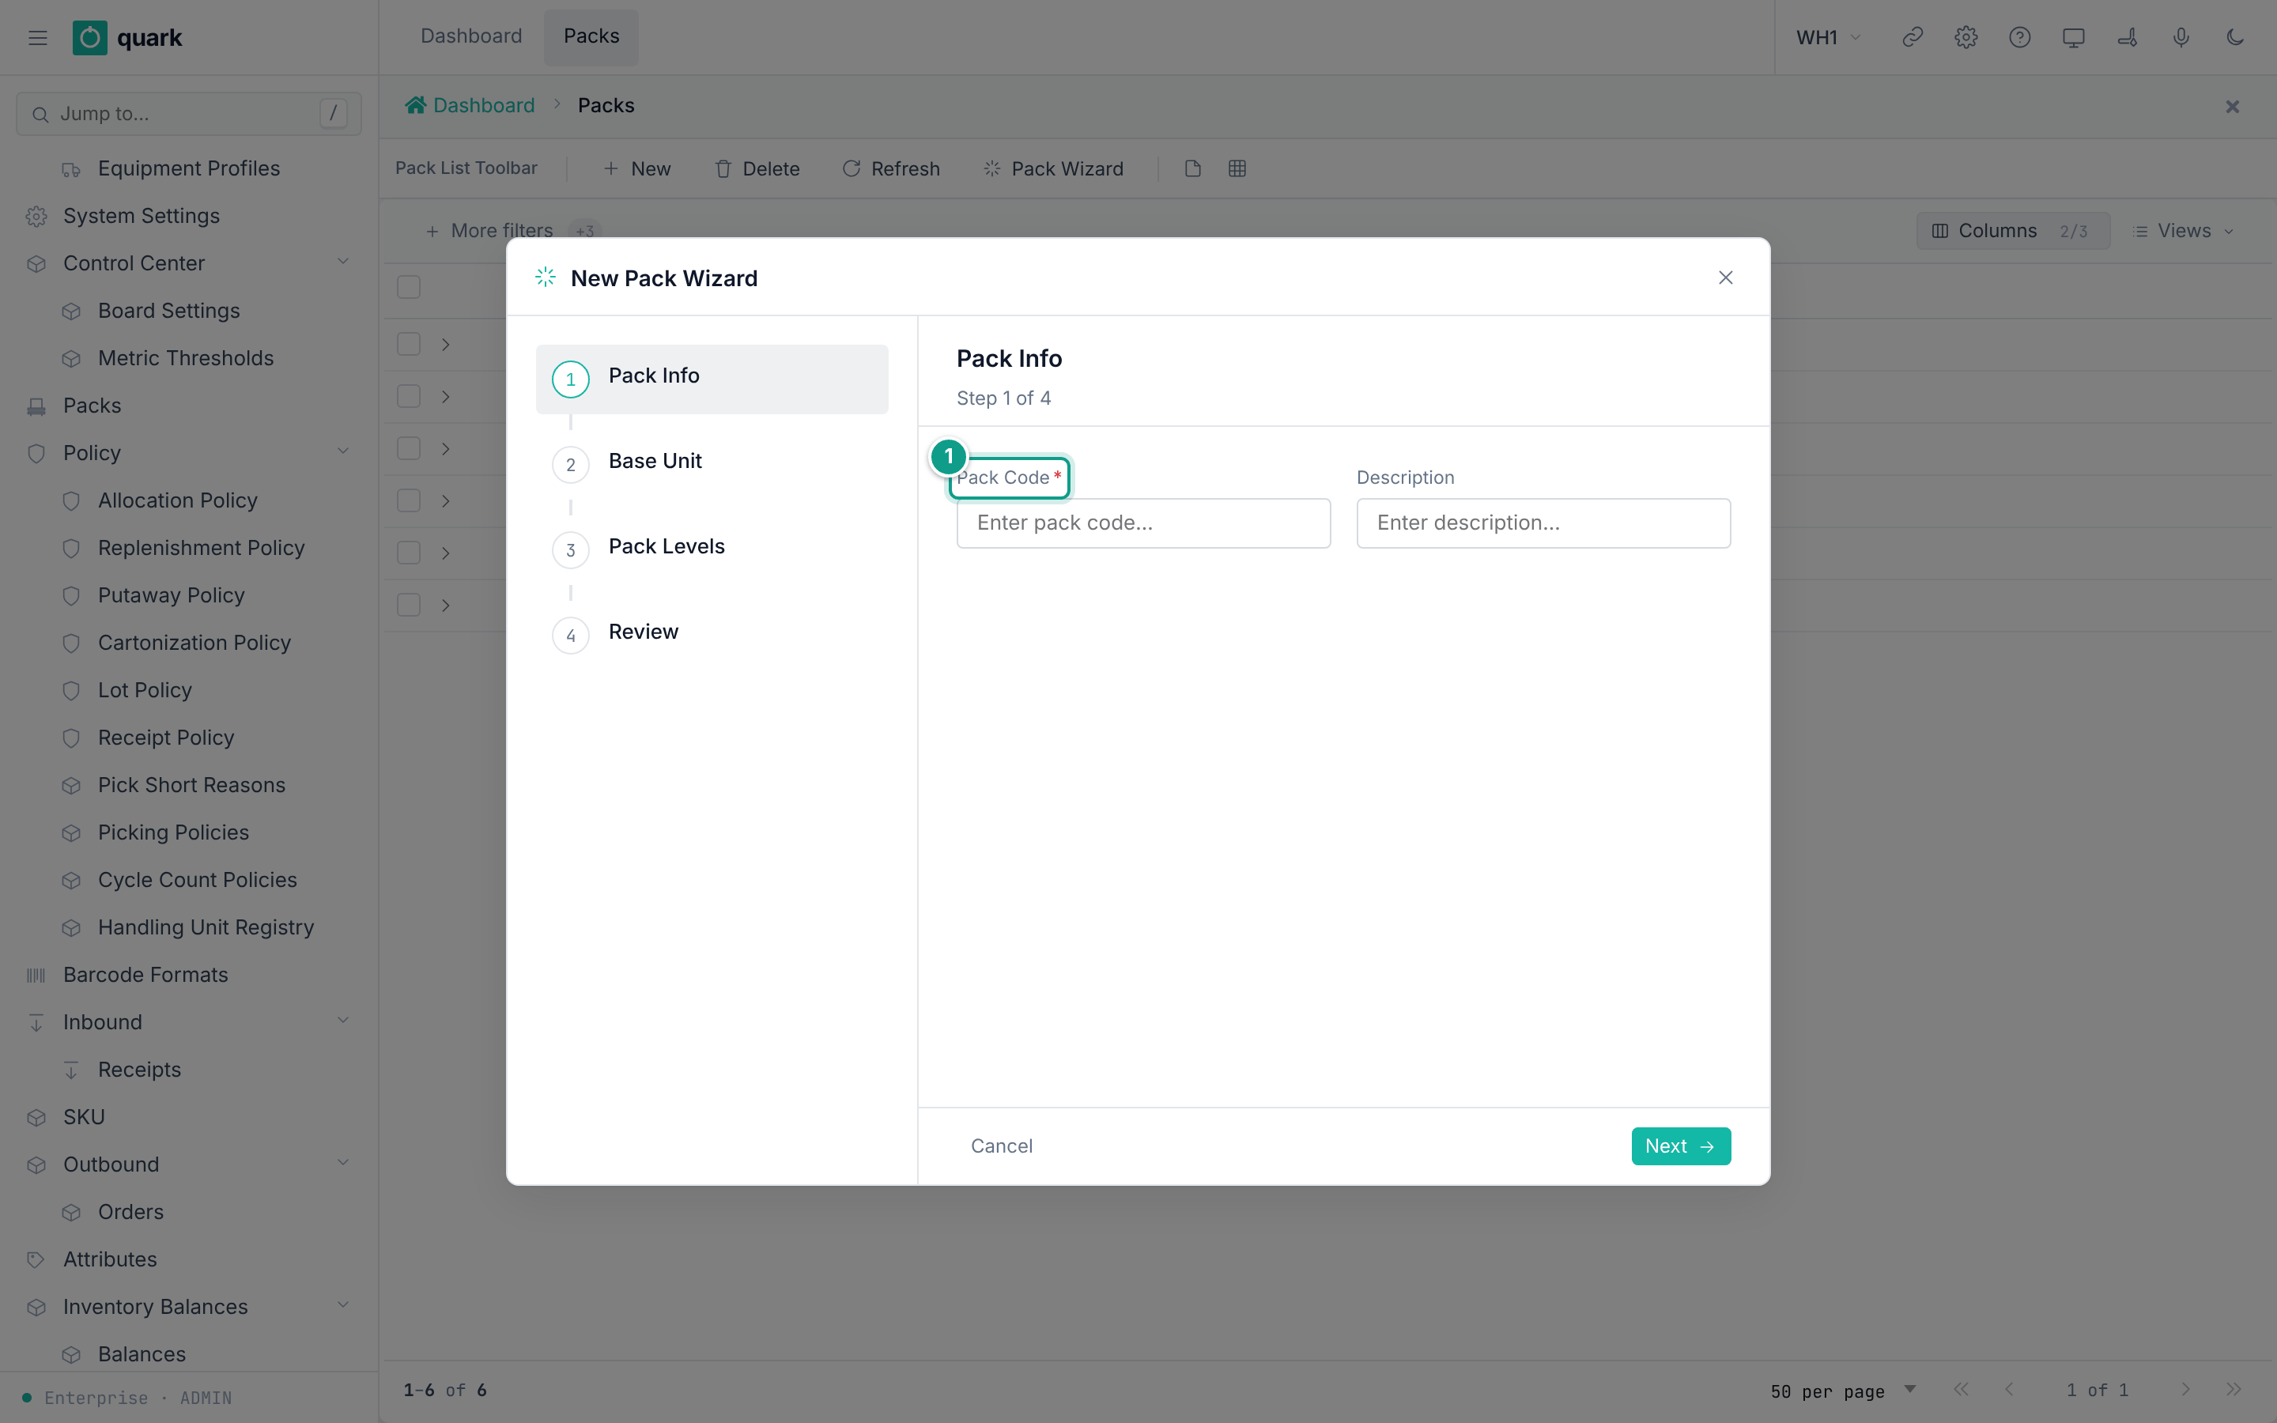Image resolution: width=2277 pixels, height=1423 pixels.
Task: Select the Packs top tab
Action: 591,36
